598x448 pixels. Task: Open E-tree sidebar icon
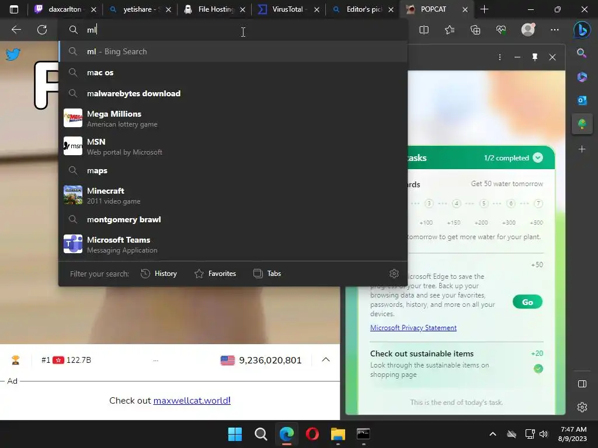(x=582, y=124)
